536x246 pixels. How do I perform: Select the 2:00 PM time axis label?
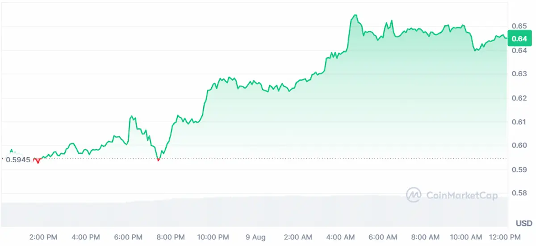[x=42, y=237]
